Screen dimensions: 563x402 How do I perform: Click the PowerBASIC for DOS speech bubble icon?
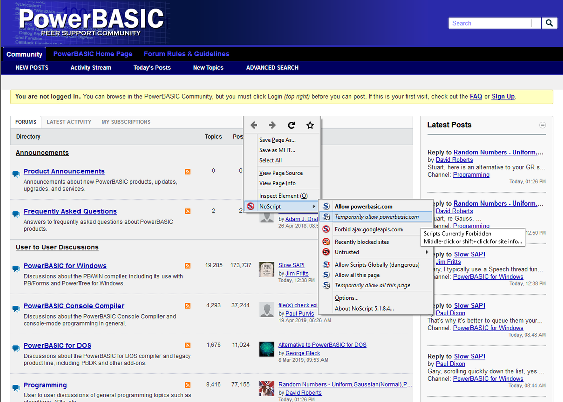(16, 348)
